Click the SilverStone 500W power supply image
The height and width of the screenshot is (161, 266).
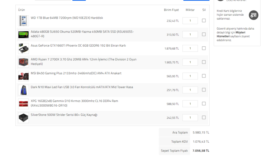pyautogui.click(x=23, y=118)
